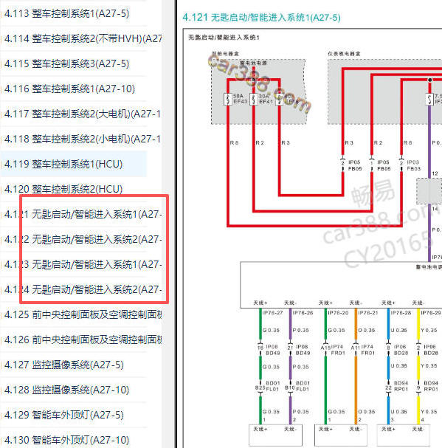Open entry 4.123 无匙启动/智能进入系统1
Viewport: 442px width, 448px height.
[83, 264]
